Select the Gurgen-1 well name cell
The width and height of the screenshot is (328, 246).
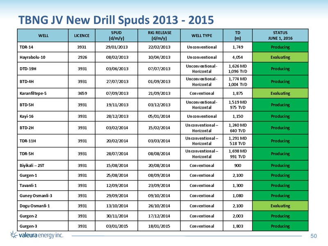coord(43,175)
